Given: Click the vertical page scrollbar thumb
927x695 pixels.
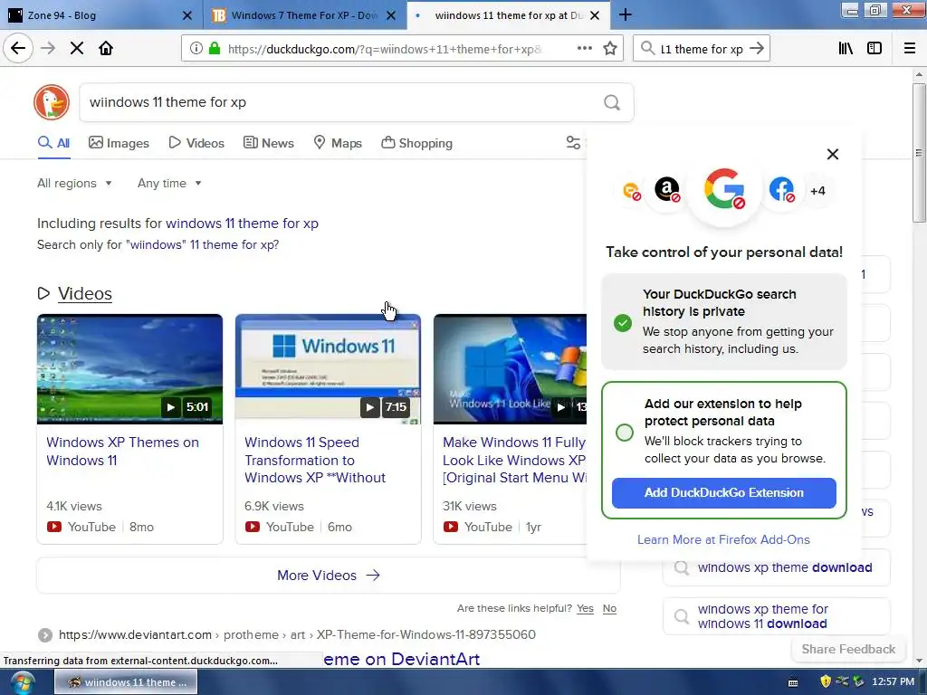Looking at the screenshot, I should [919, 152].
